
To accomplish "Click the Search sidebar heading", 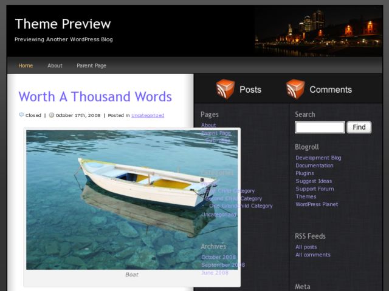I will [305, 115].
